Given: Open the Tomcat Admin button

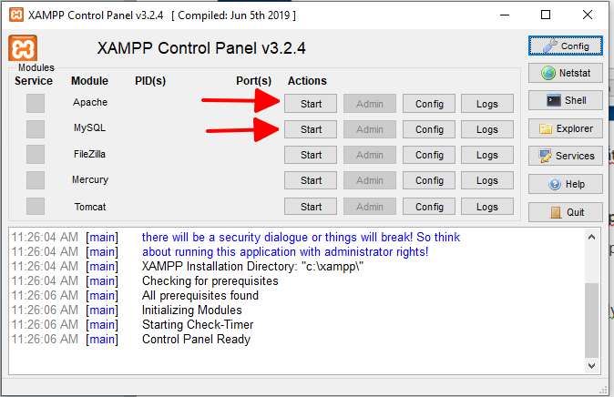Looking at the screenshot, I should click(370, 207).
